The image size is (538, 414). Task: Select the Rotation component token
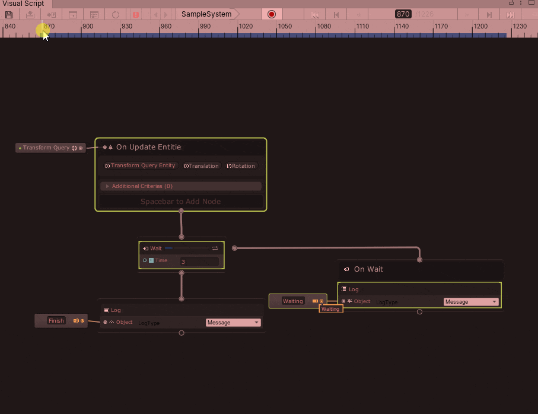pyautogui.click(x=241, y=166)
